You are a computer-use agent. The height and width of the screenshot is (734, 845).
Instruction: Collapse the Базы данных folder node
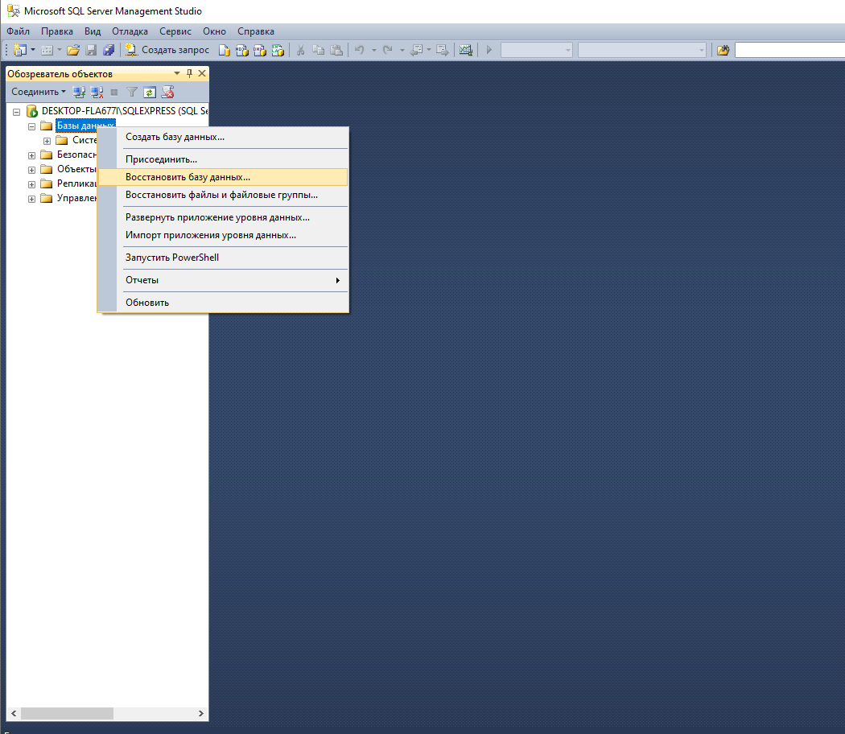click(x=32, y=126)
